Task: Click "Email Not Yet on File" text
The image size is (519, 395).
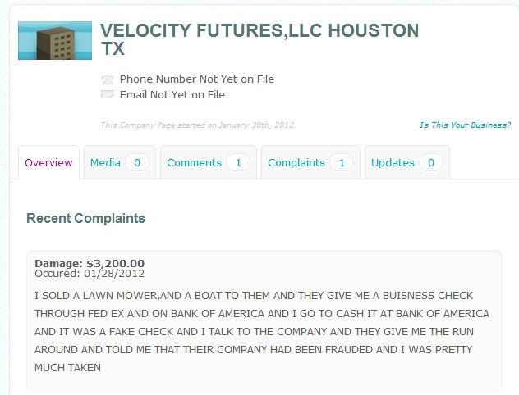Action: click(172, 95)
